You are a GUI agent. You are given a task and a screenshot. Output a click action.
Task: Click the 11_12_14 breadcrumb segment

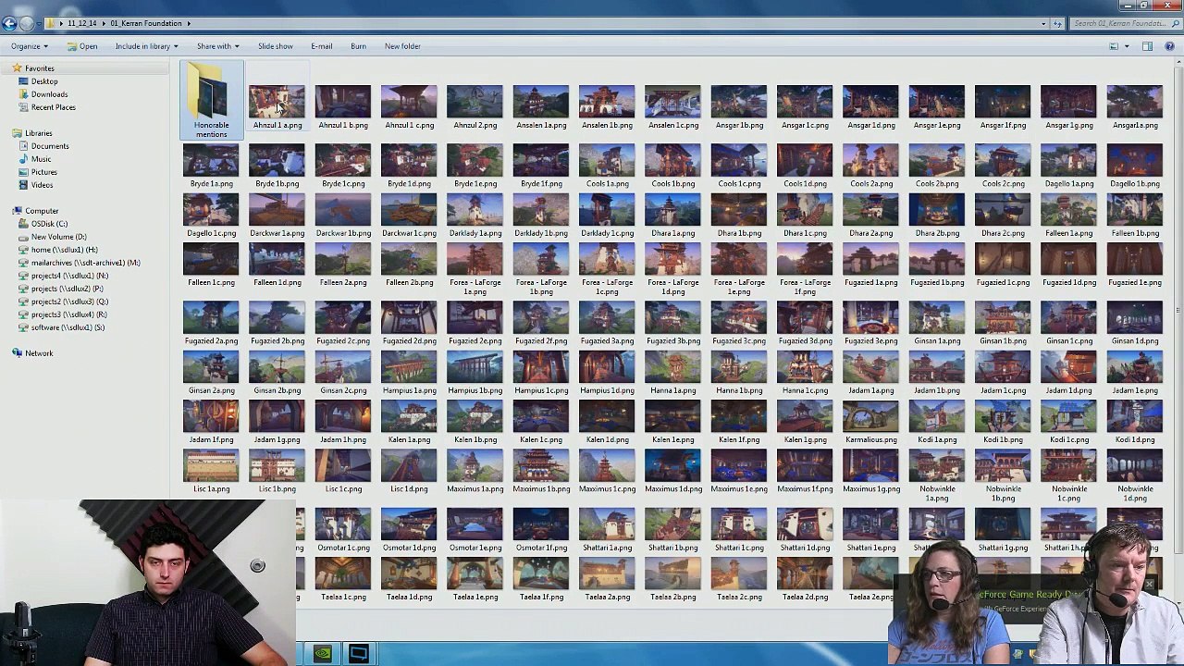(x=83, y=23)
